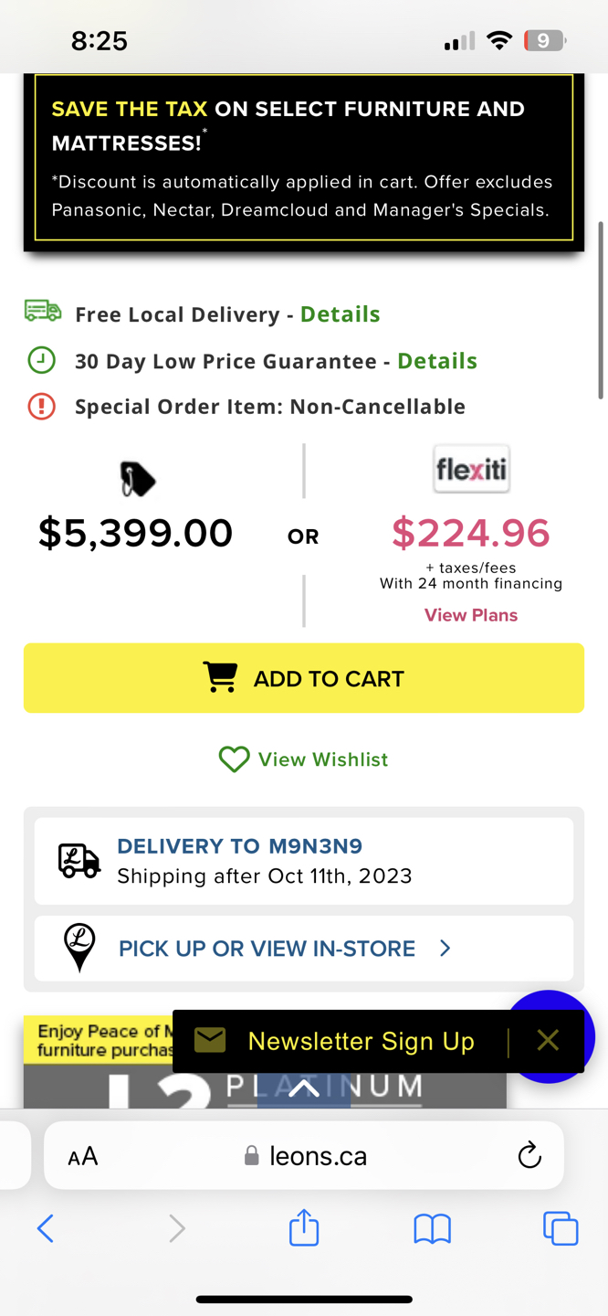Viewport: 608px width, 1316px height.
Task: Open the AA reader text size menu
Action: tap(82, 1157)
